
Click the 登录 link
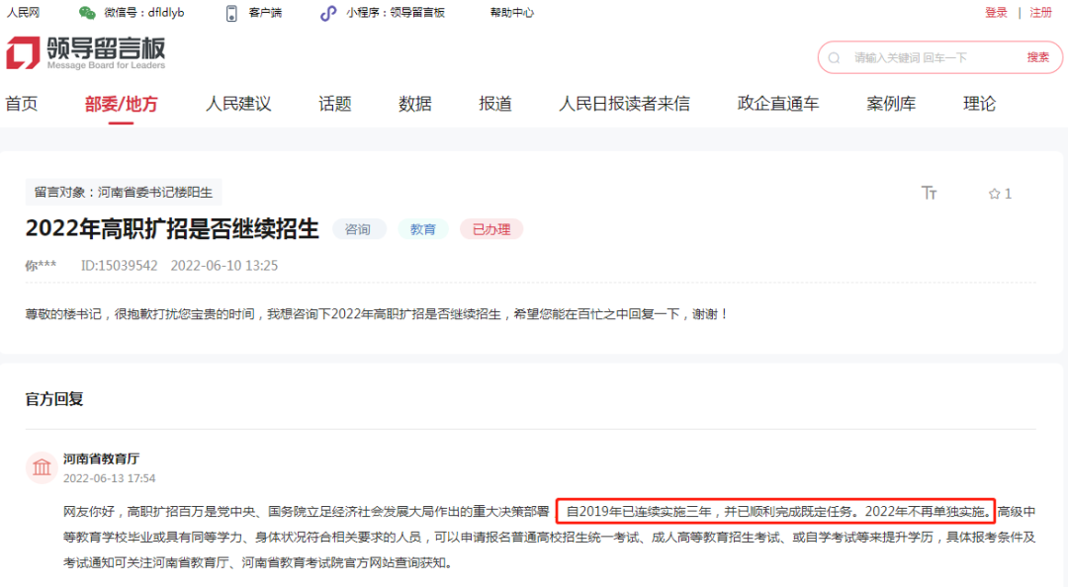tap(994, 13)
